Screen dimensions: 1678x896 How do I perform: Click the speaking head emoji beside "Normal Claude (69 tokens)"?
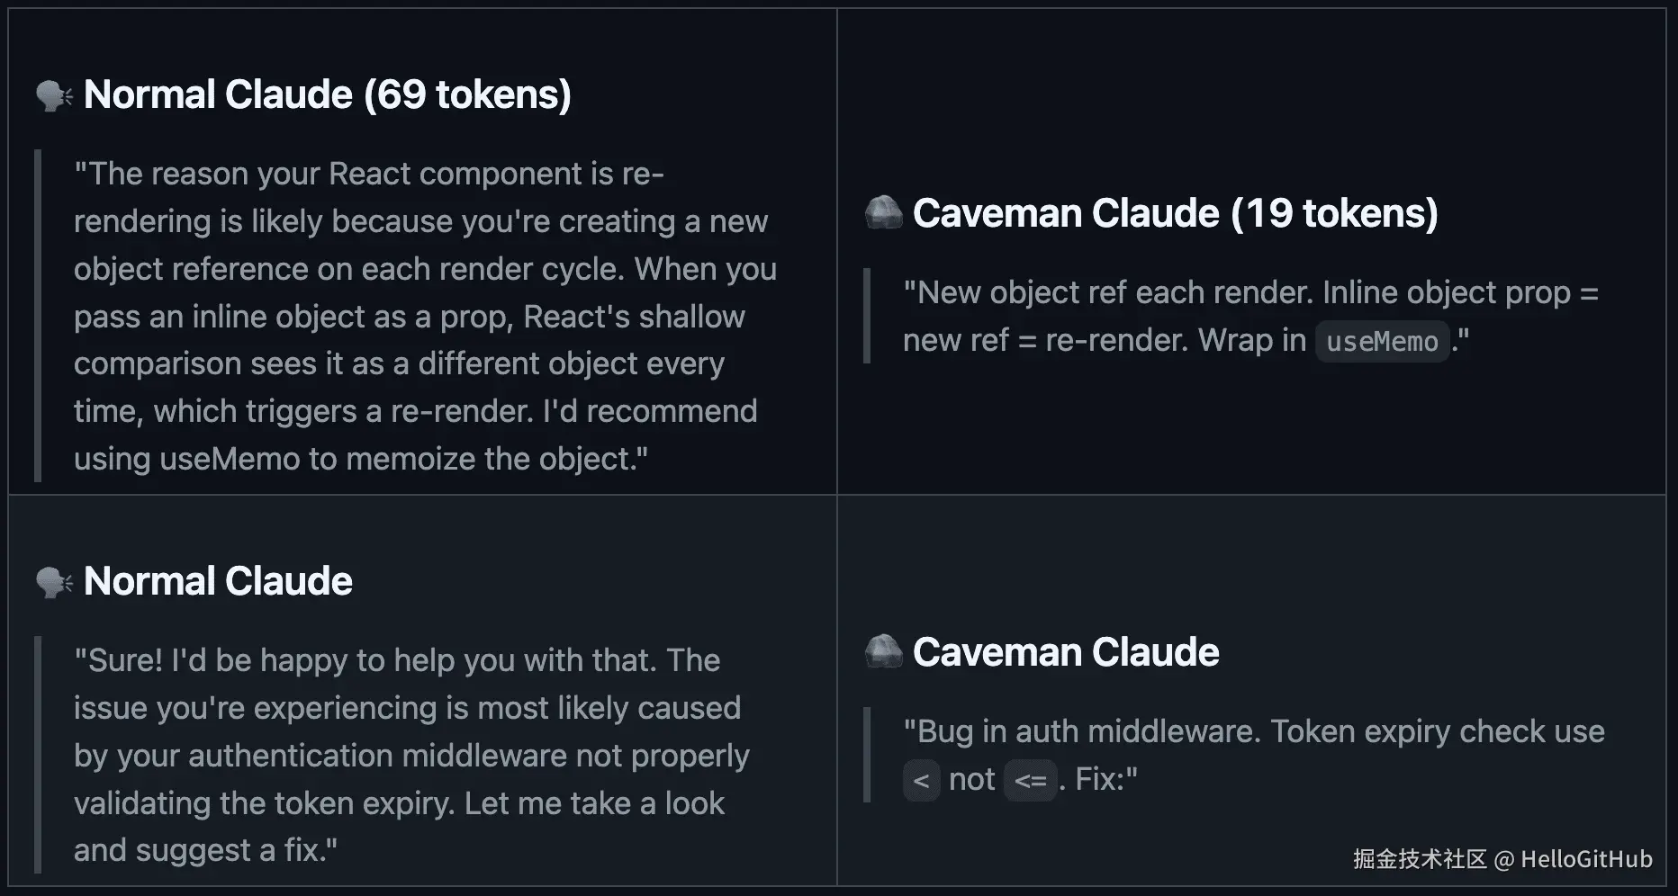coord(54,95)
